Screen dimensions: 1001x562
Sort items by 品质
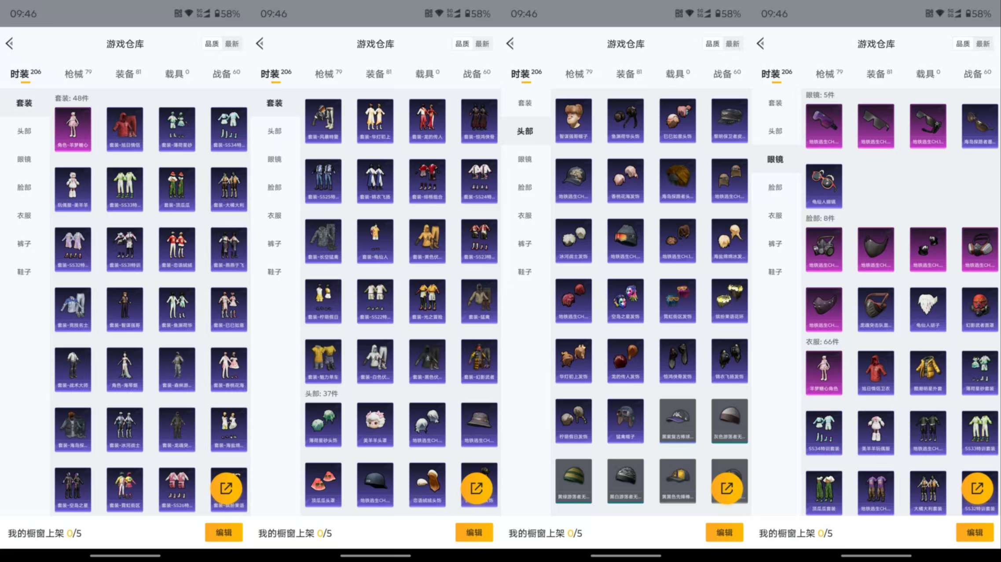click(x=212, y=44)
